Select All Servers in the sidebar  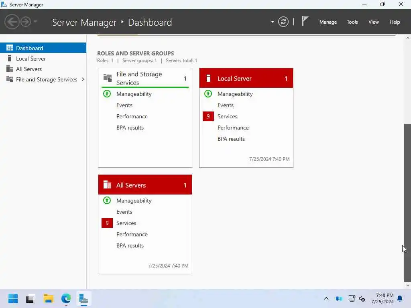(43, 69)
